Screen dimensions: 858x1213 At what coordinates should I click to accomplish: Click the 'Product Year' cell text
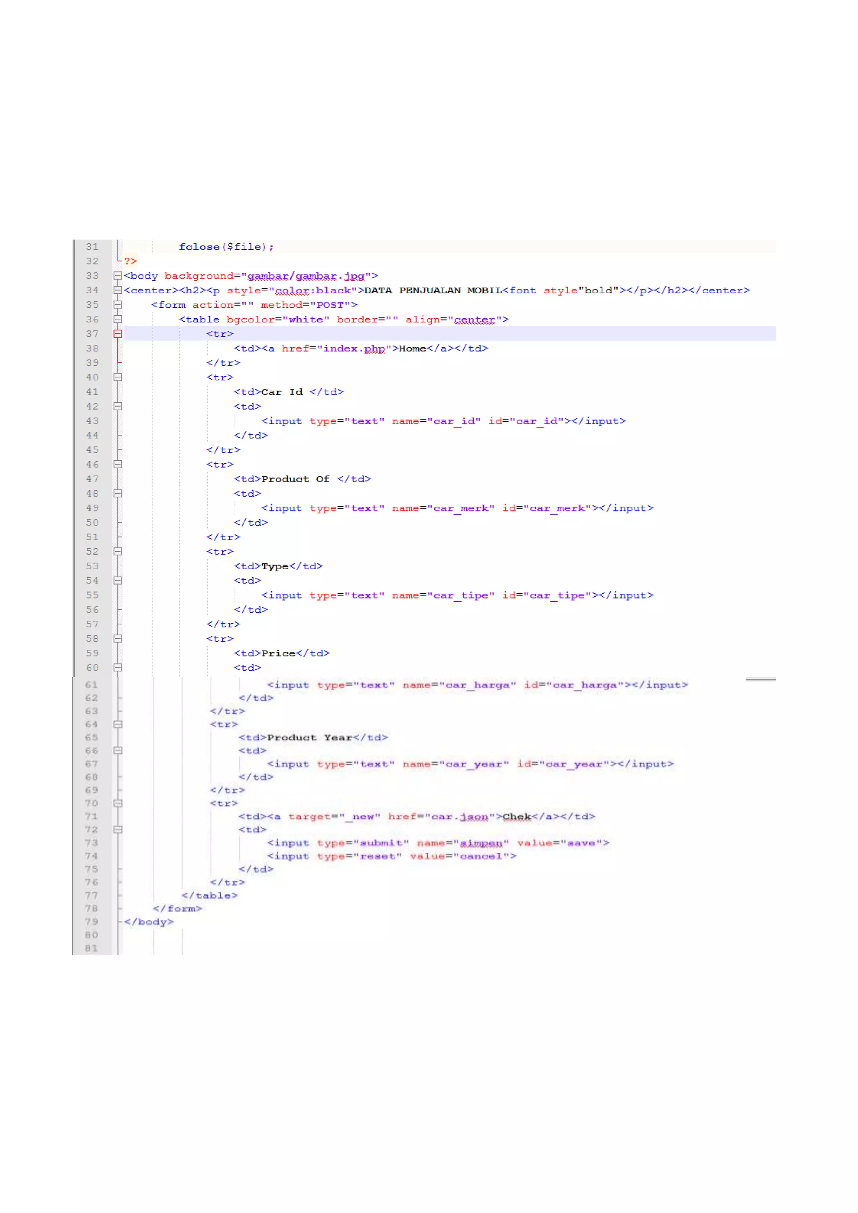pos(310,738)
